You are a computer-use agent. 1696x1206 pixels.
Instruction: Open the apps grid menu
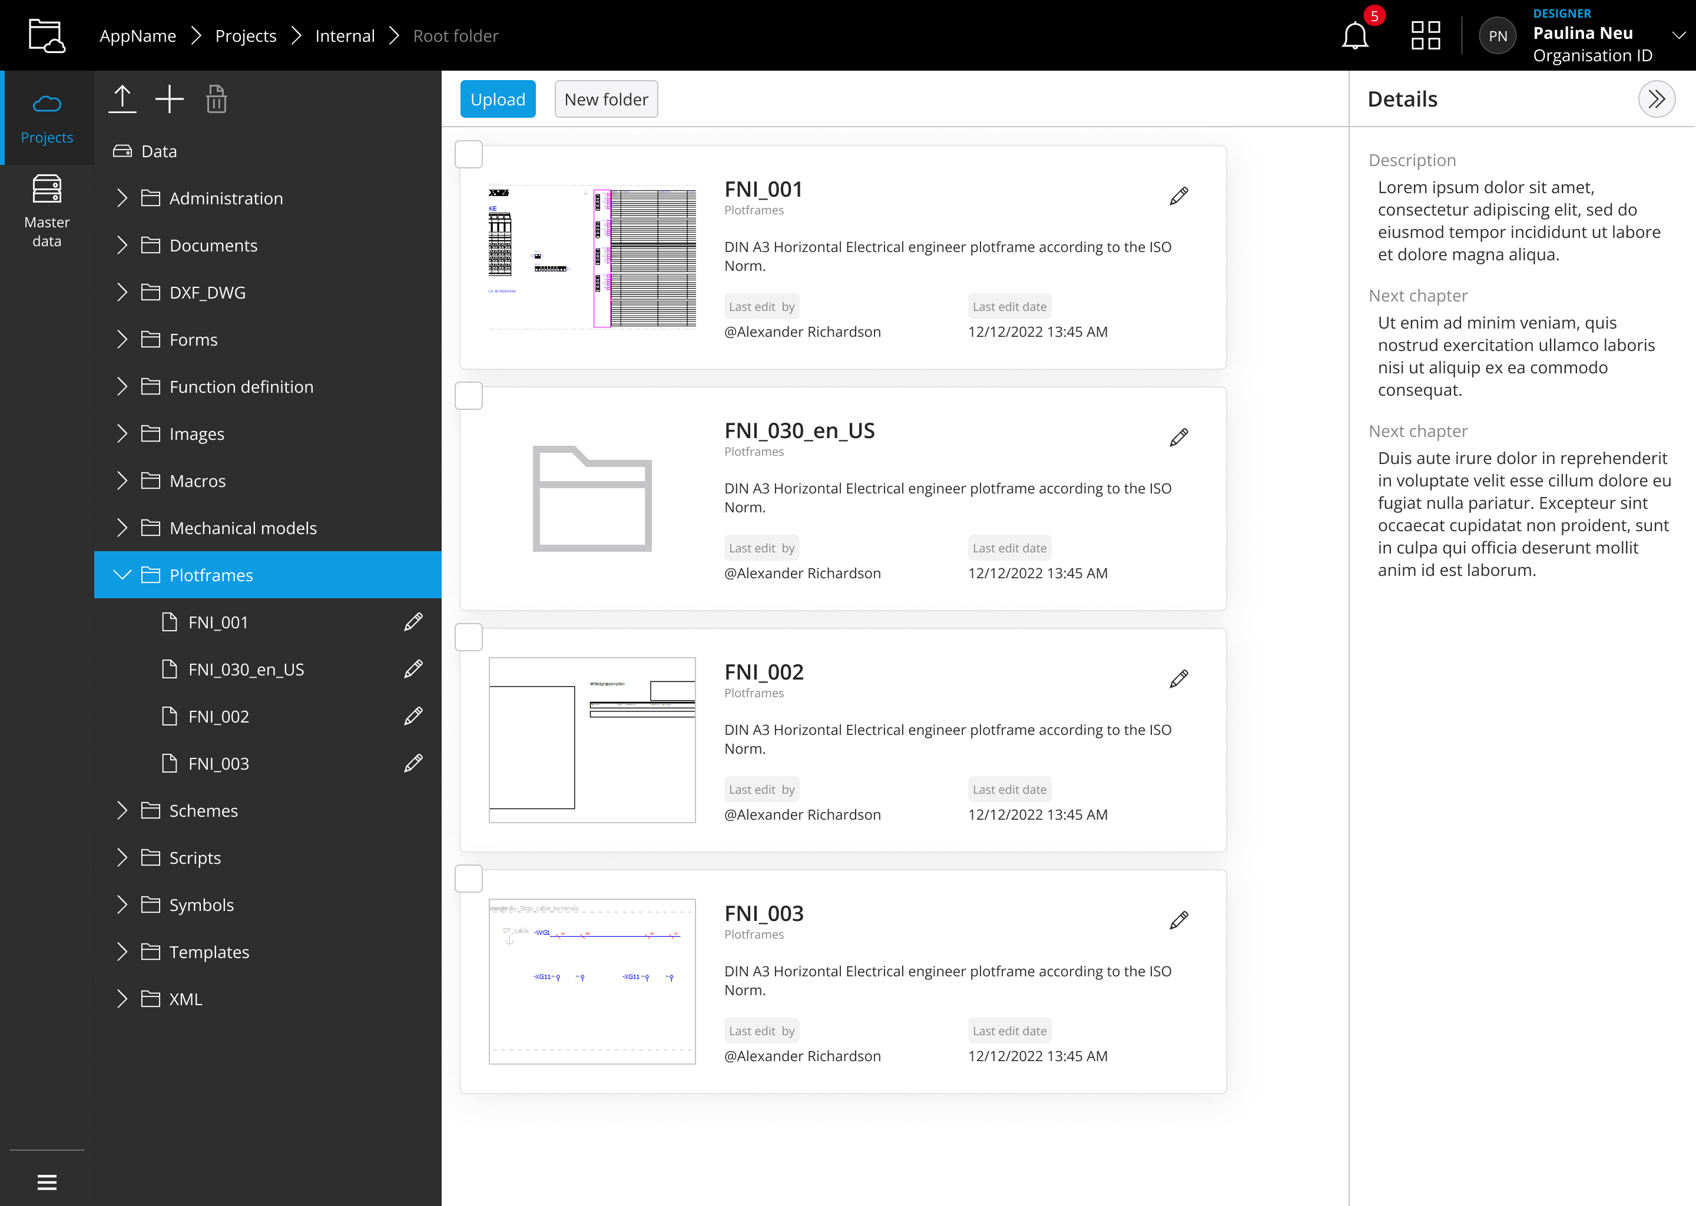(x=1424, y=35)
